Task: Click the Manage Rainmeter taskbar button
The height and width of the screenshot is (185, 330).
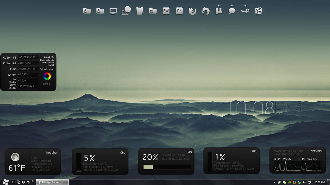Action: point(52,182)
